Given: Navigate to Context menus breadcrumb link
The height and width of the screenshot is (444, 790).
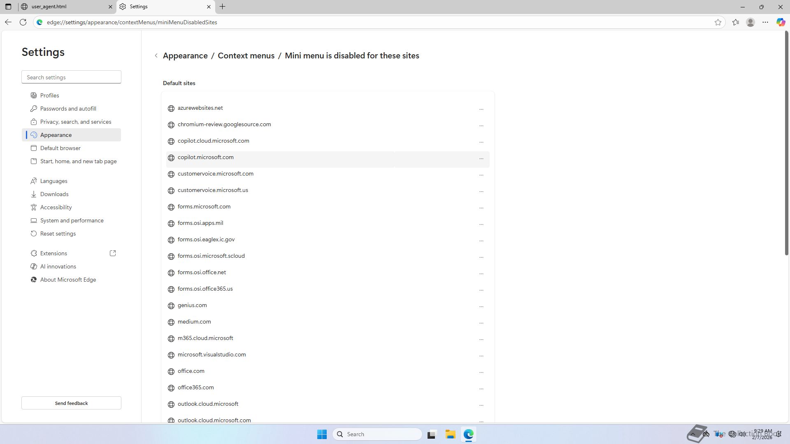Looking at the screenshot, I should [x=246, y=55].
